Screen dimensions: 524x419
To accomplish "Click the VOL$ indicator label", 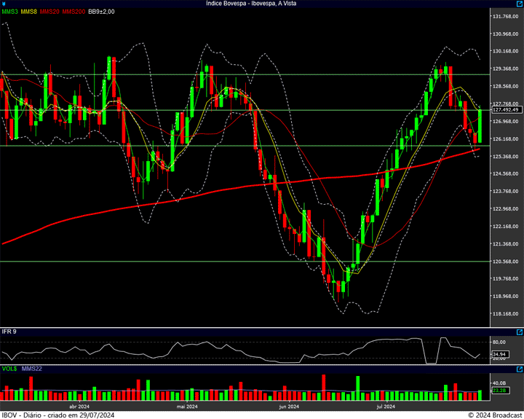I will (x=9, y=369).
